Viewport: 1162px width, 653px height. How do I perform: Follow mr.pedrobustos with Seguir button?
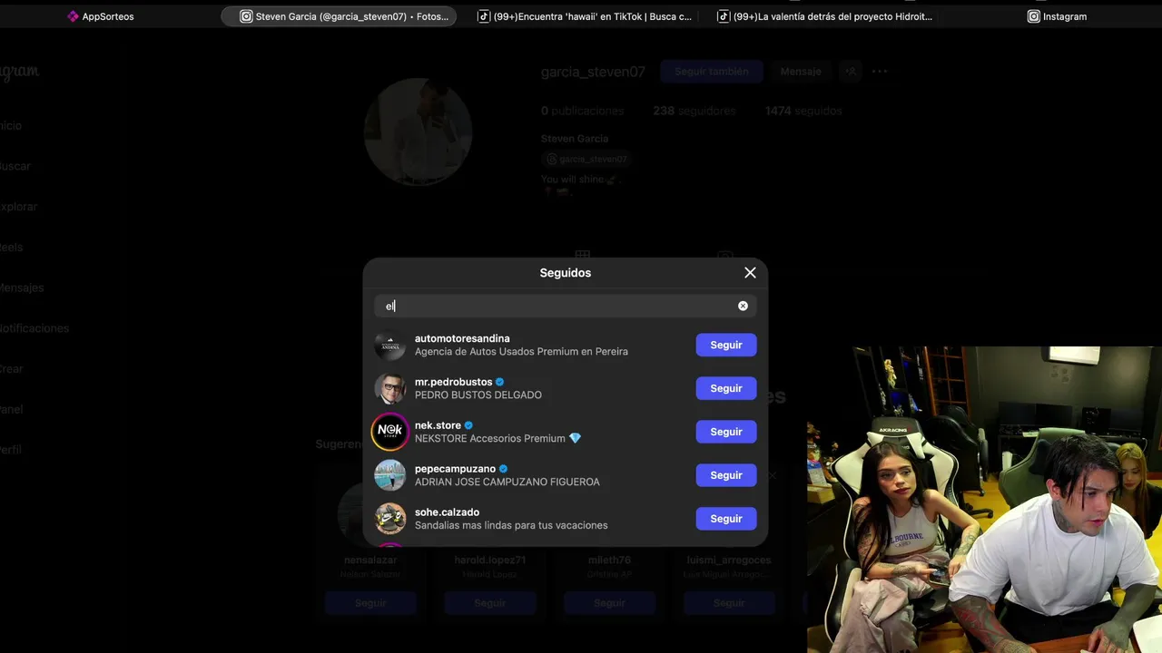coord(726,388)
